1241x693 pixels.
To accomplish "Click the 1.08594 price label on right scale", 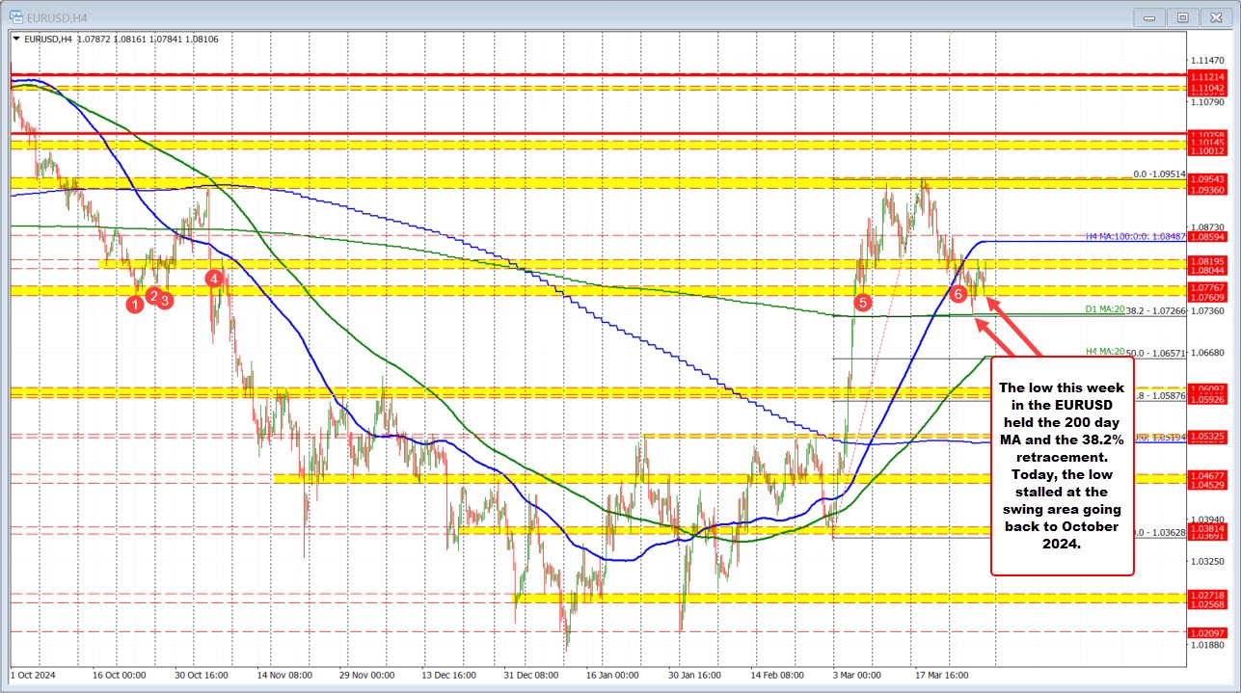I will [x=1206, y=235].
